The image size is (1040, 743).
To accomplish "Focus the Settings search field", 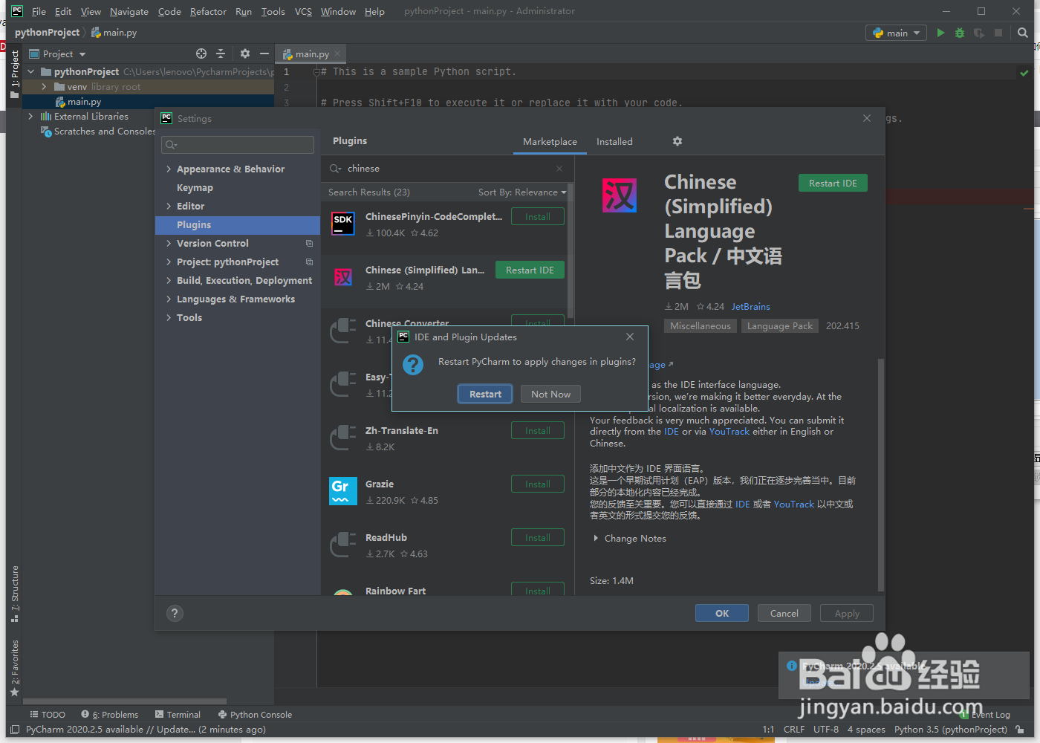I will click(x=238, y=145).
